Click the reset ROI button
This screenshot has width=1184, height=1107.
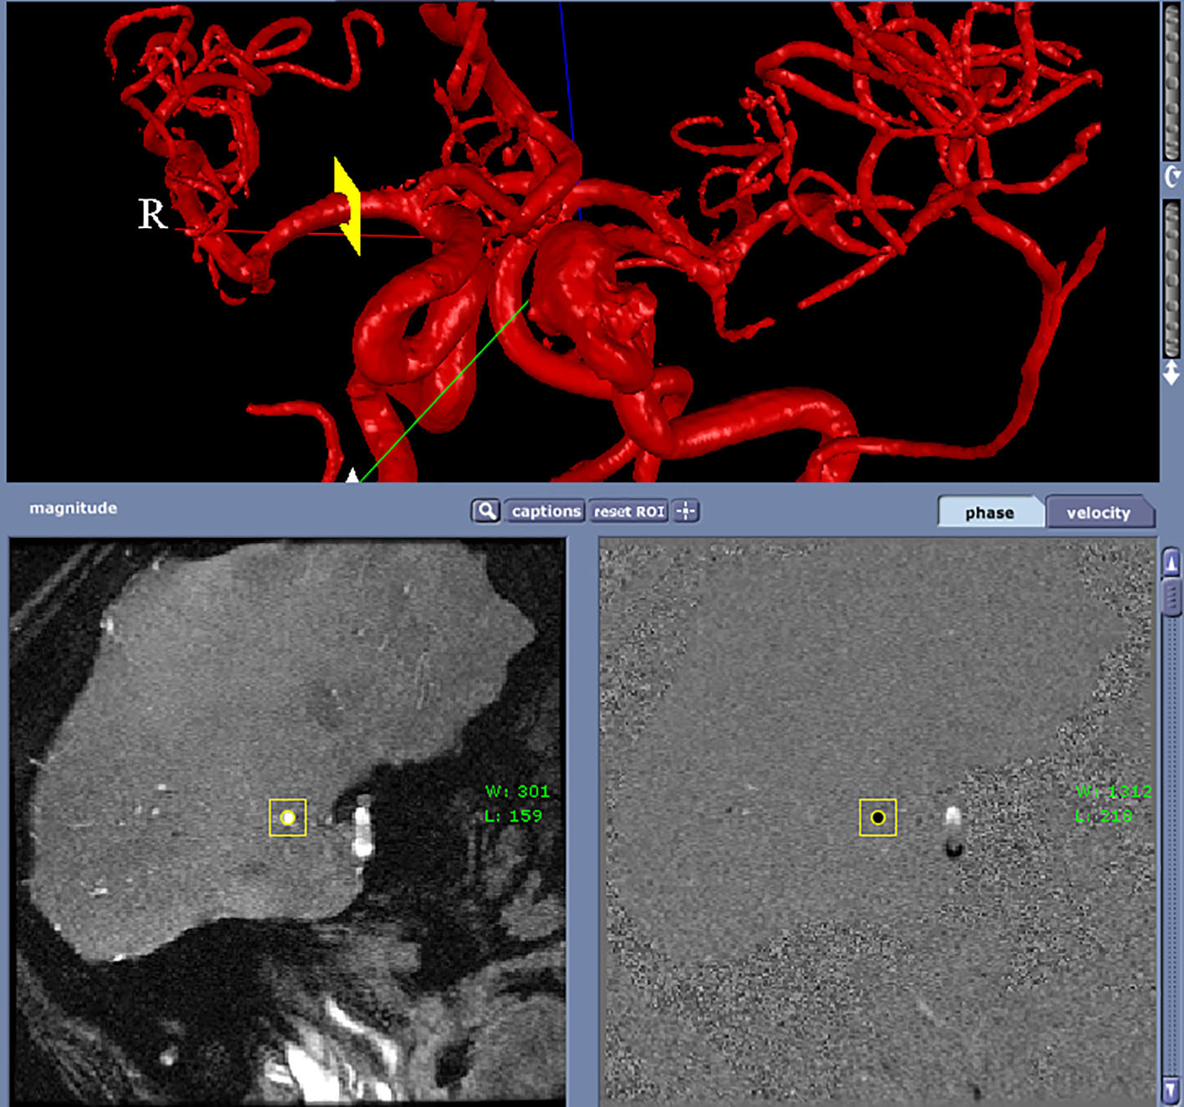[x=629, y=511]
